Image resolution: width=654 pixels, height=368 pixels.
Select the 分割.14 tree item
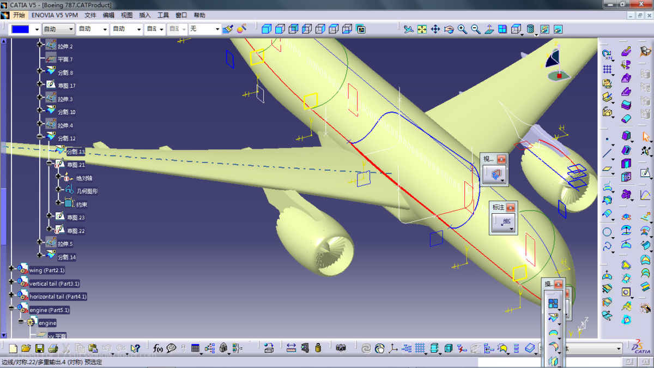tap(66, 257)
